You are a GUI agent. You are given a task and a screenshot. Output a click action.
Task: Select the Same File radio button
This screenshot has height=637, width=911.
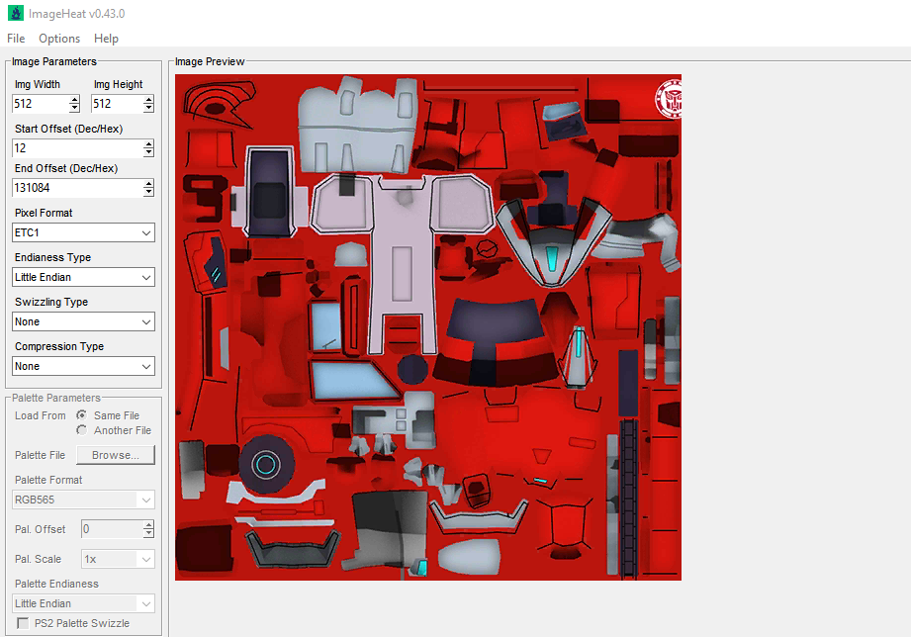[82, 415]
